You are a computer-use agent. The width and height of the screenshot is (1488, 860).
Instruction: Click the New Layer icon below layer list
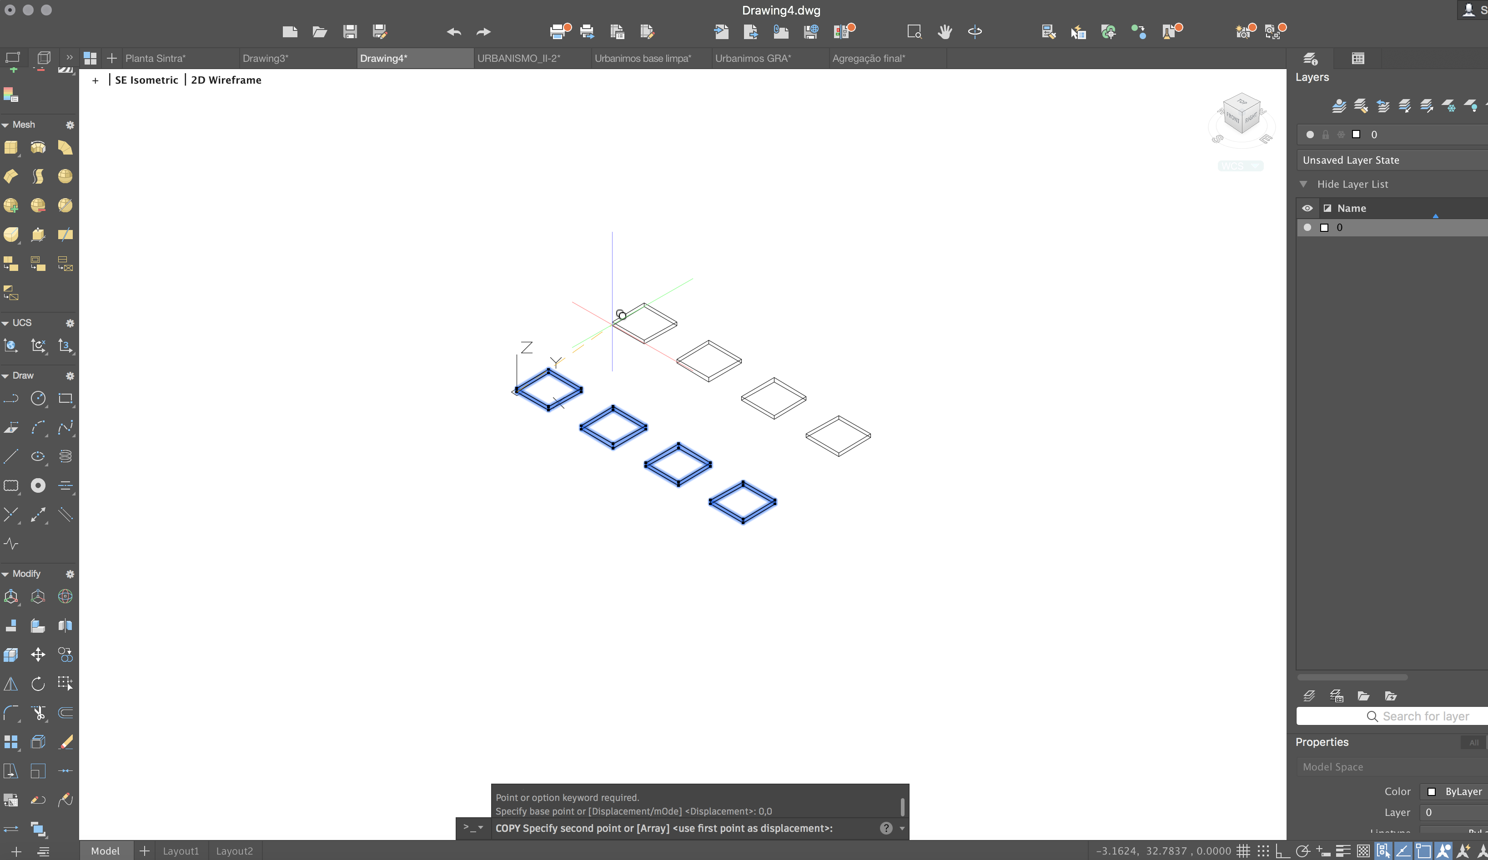(1309, 696)
